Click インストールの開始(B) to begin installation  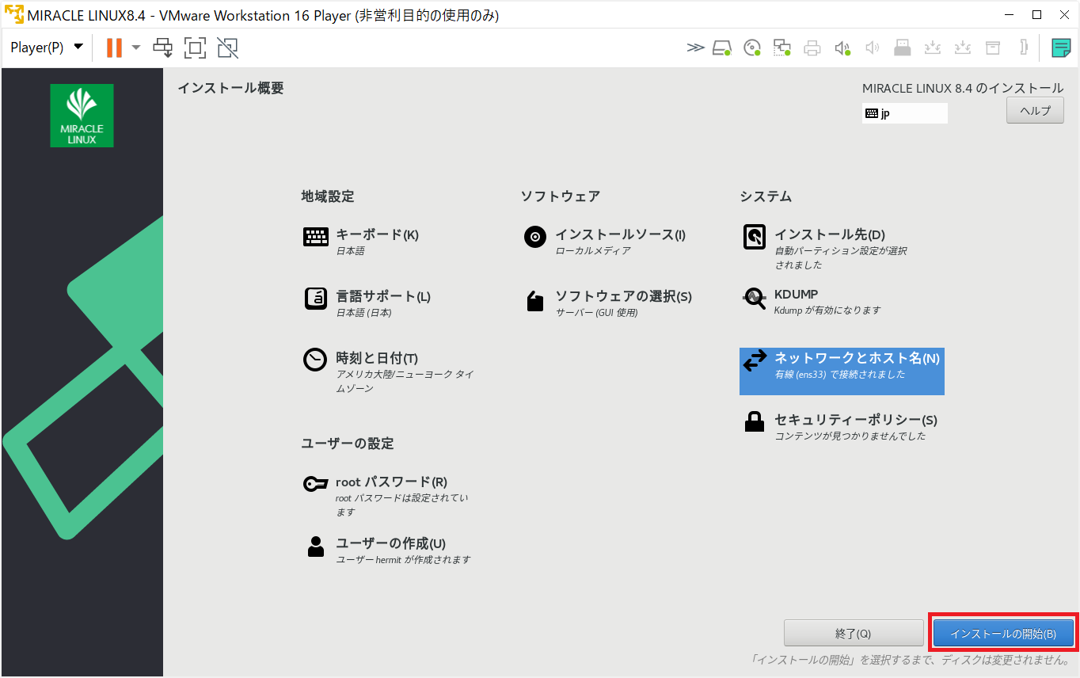coord(1003,634)
